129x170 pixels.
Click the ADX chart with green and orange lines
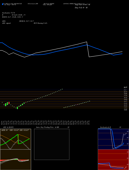[15, 139]
